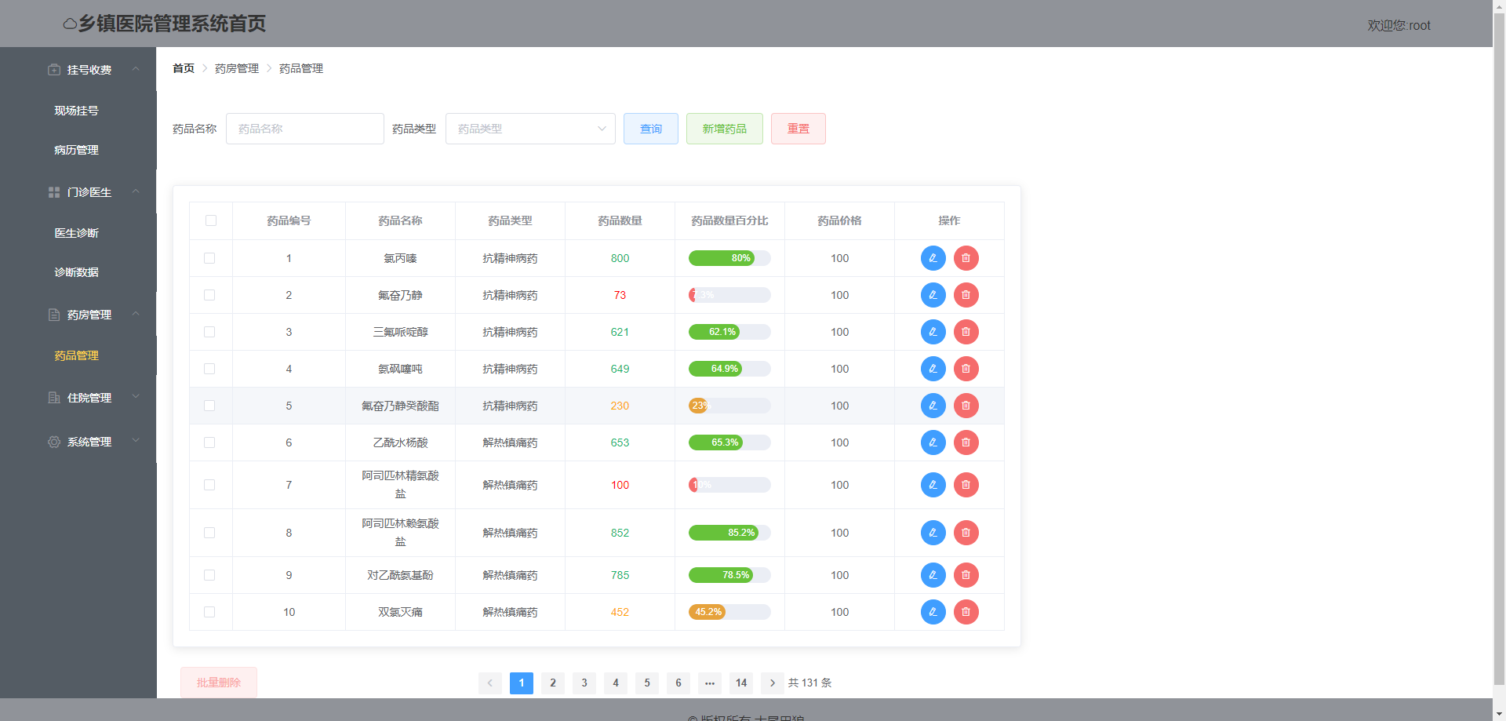Viewport: 1506px width, 721px height.
Task: Click the 查询 search button
Action: (650, 129)
